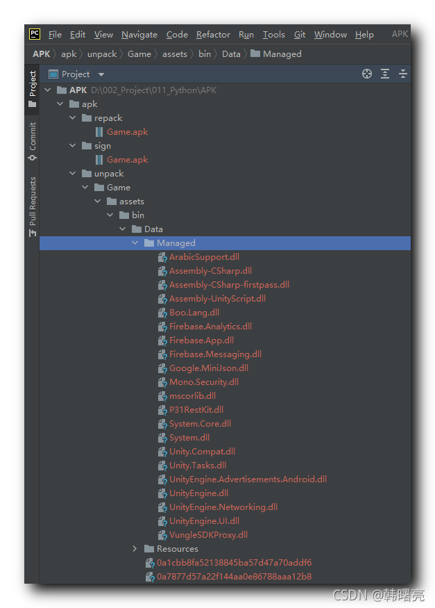Select file 0a7877d57a22f144aa0e86788aaa12b8

coord(234,577)
